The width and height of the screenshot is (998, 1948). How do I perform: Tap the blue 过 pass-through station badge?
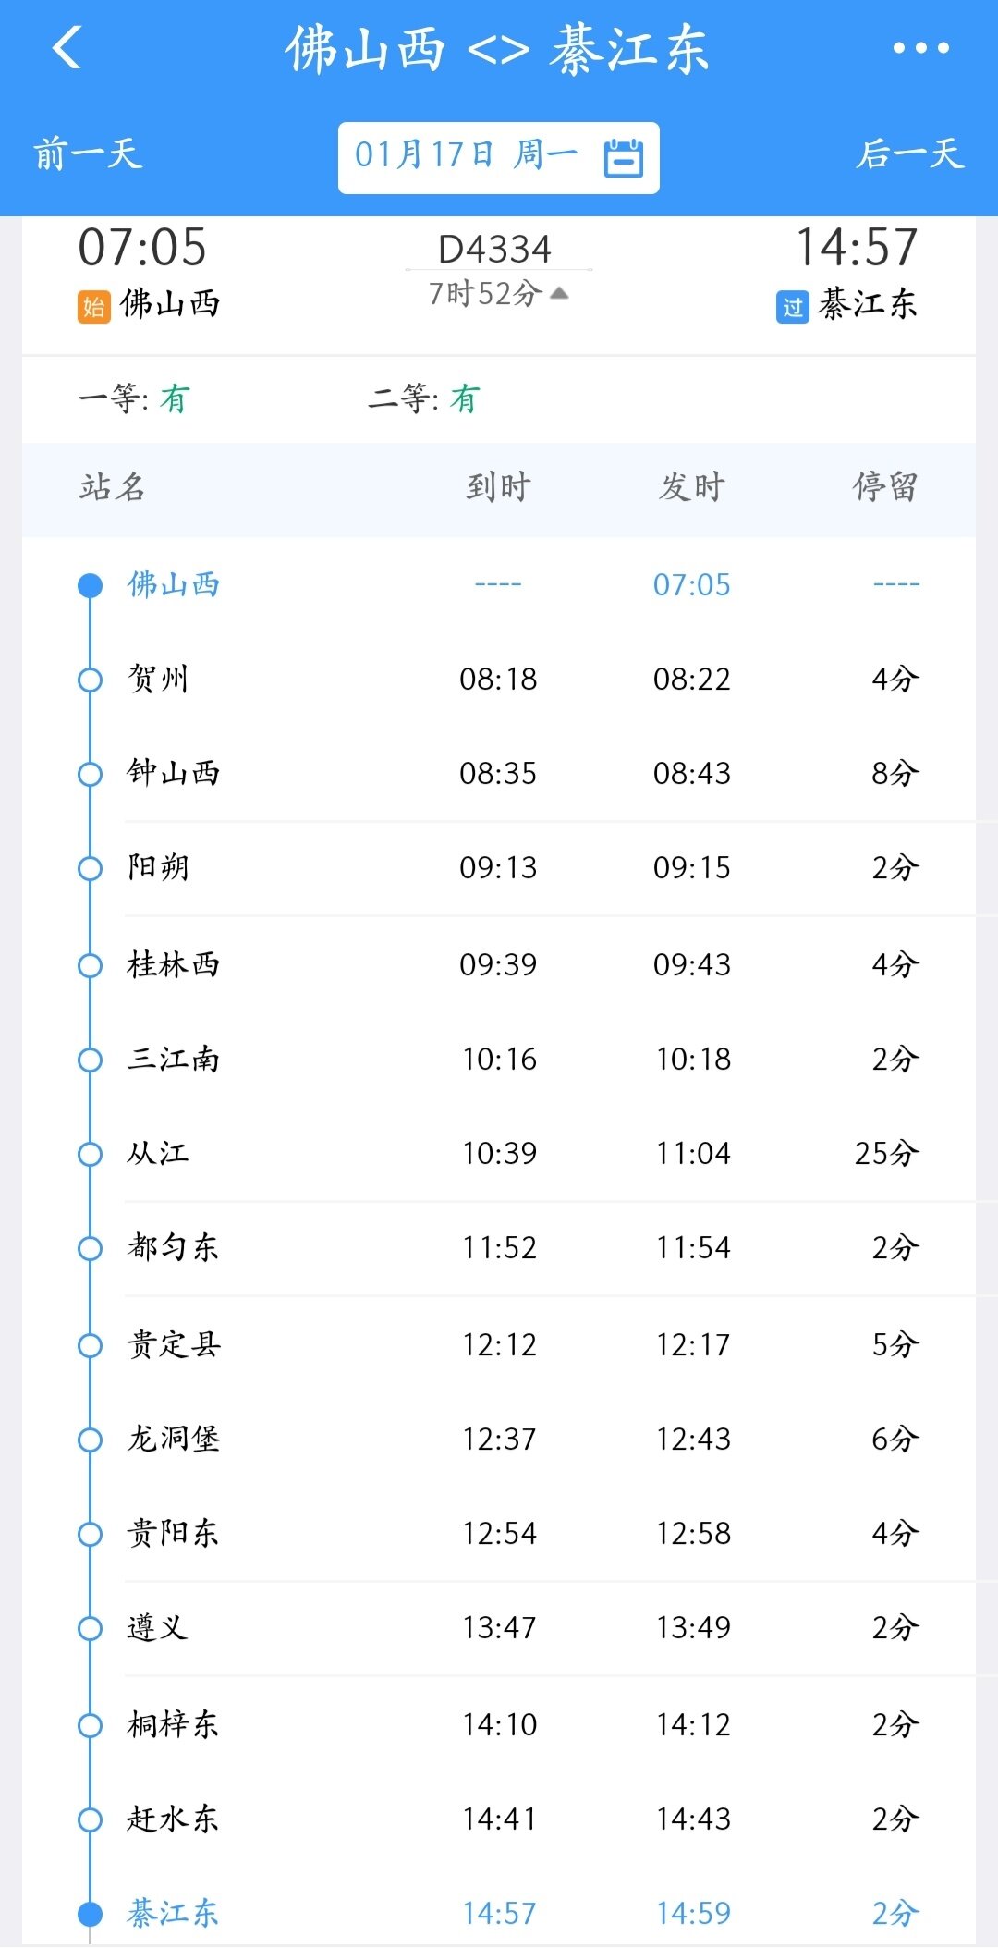(792, 306)
